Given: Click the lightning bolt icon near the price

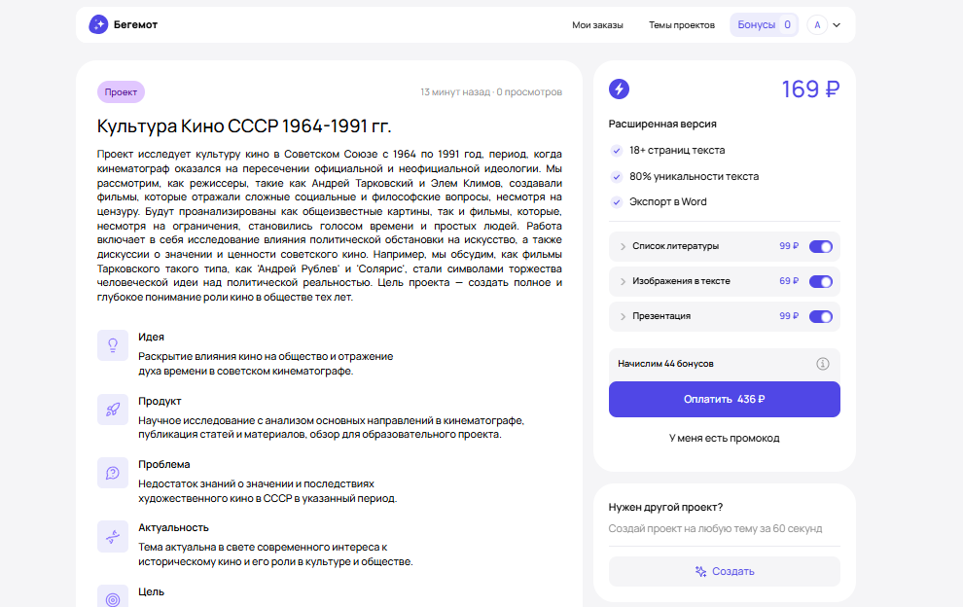Looking at the screenshot, I should point(620,89).
